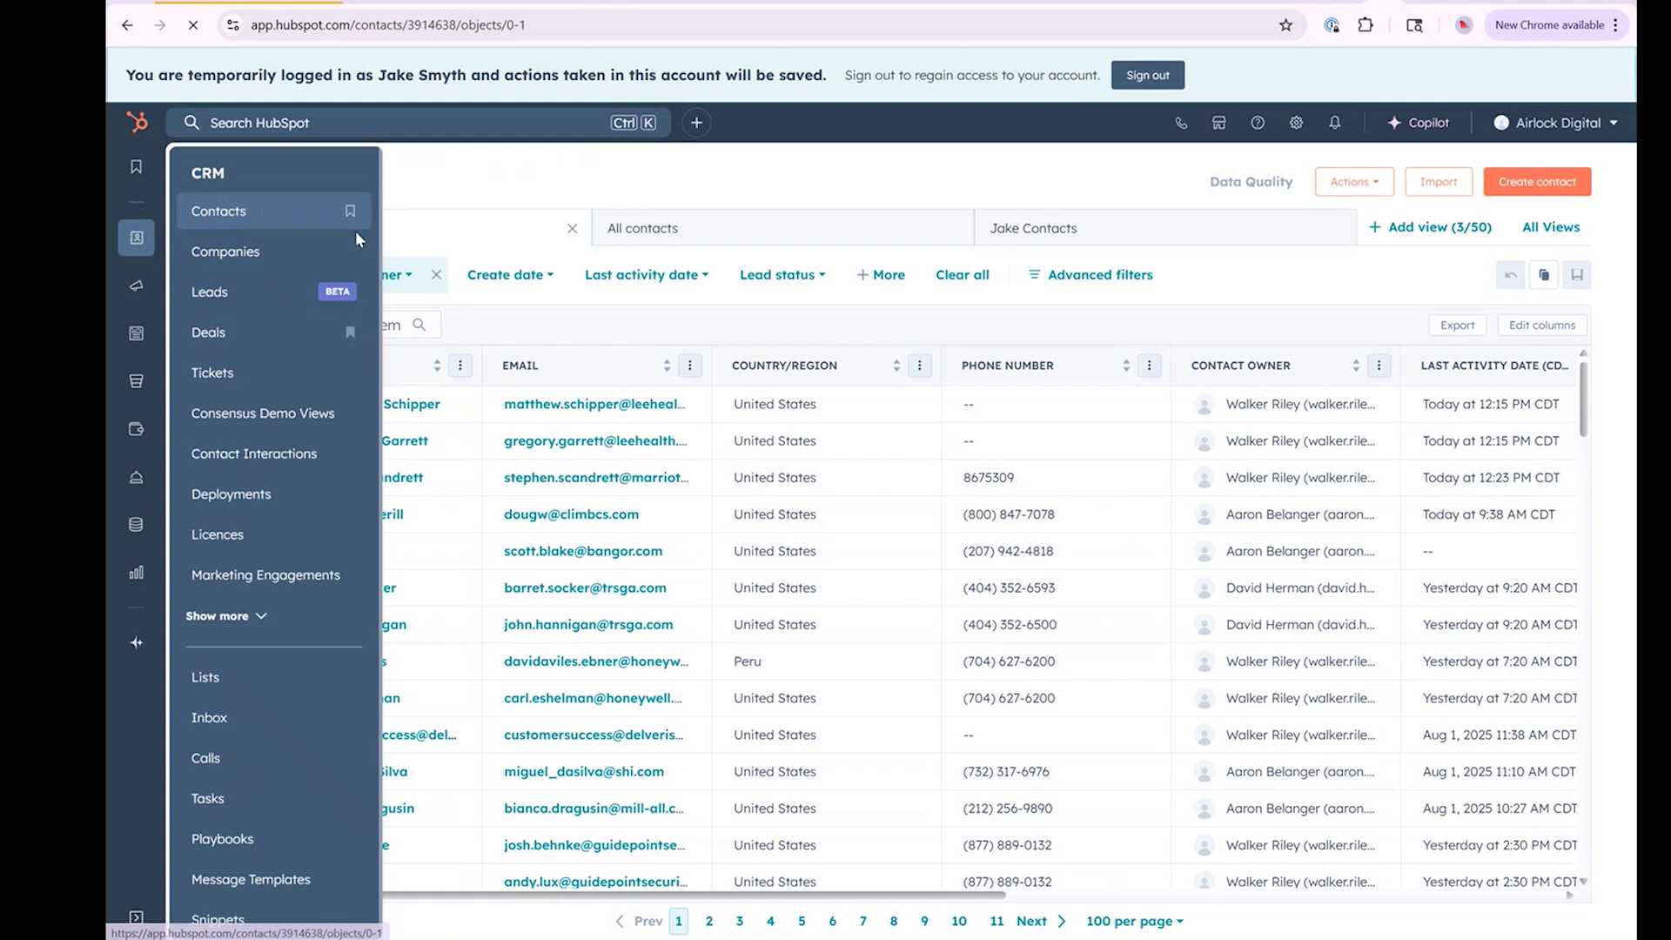Select the Marketing megaphone icon in sidebar
The image size is (1671, 940).
point(136,285)
